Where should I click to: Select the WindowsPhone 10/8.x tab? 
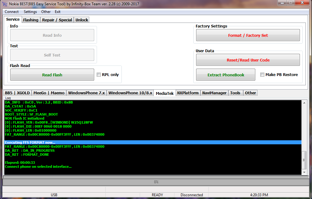click(x=130, y=93)
